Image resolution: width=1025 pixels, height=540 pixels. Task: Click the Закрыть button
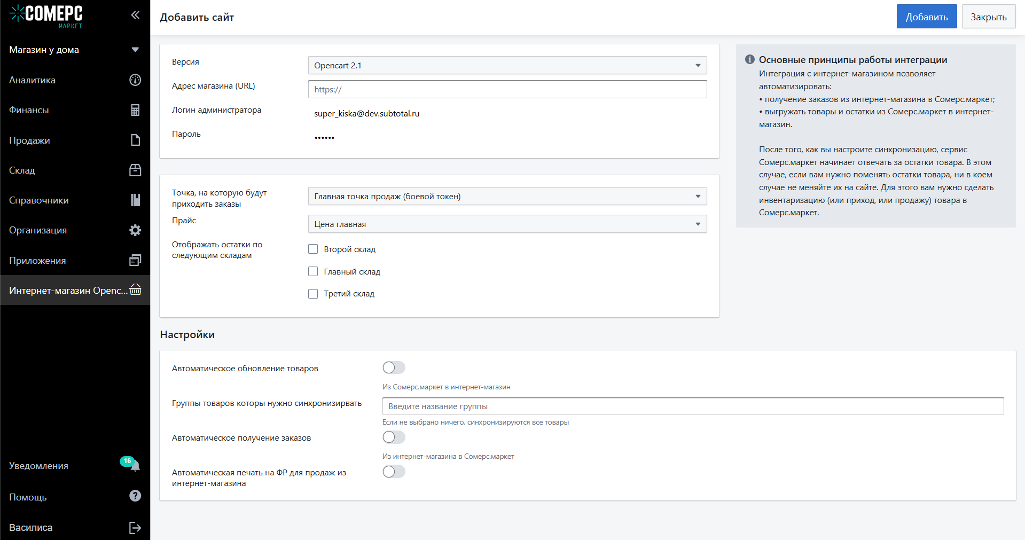tap(989, 17)
